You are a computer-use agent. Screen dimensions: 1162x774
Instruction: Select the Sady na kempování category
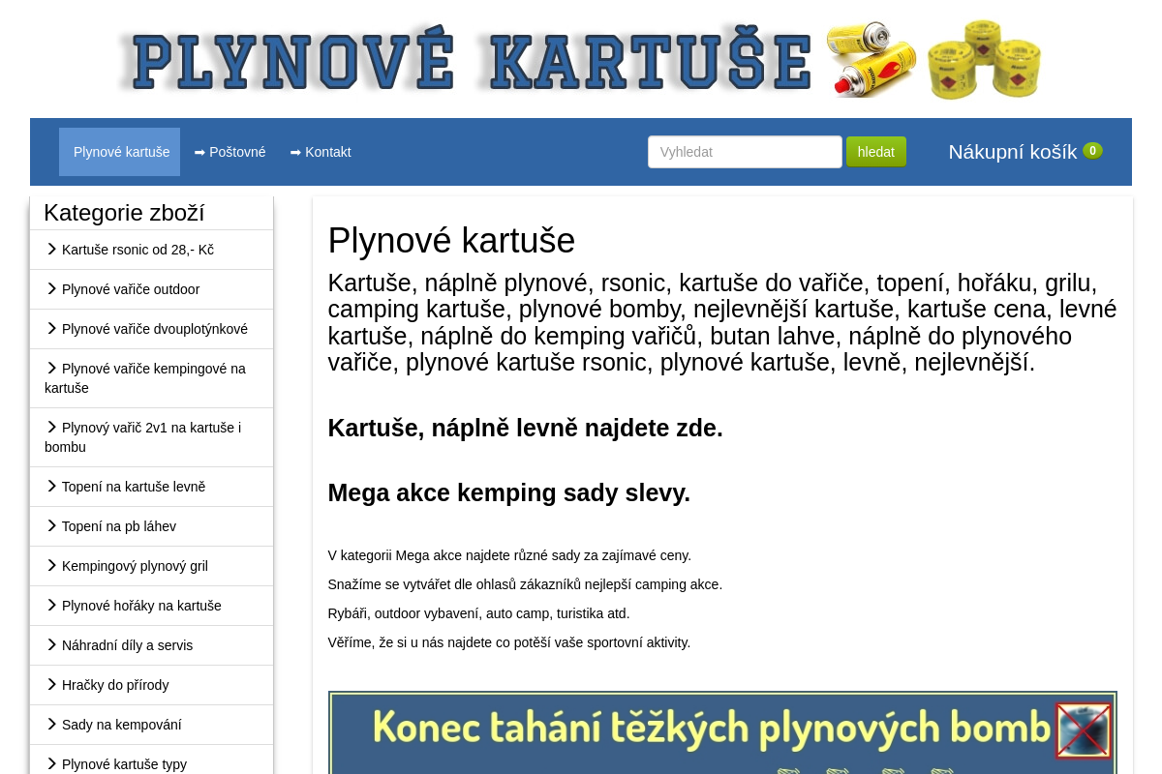122,725
